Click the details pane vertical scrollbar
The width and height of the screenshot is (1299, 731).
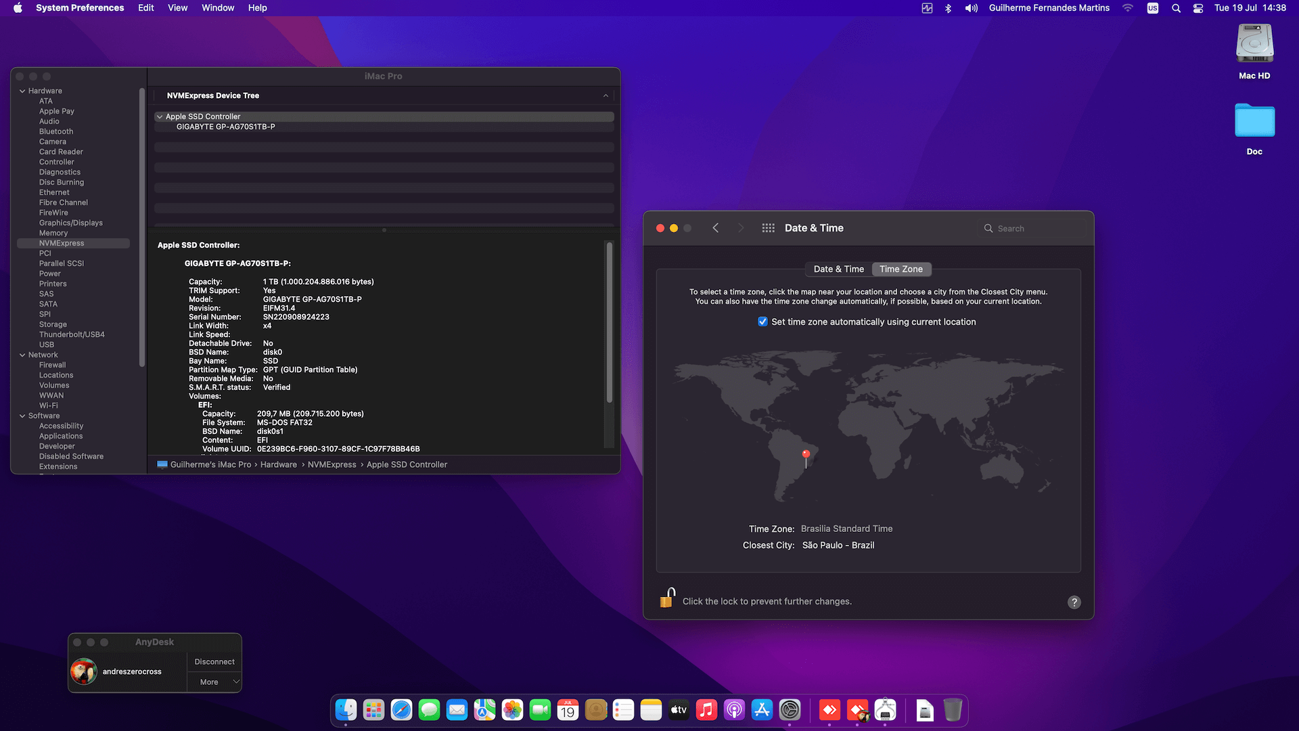(609, 322)
